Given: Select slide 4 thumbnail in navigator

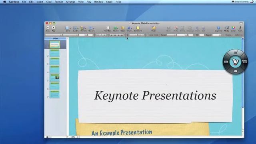Looking at the screenshot, I should pyautogui.click(x=54, y=70).
